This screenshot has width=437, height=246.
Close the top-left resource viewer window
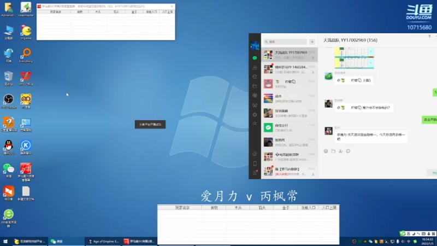coord(172,6)
